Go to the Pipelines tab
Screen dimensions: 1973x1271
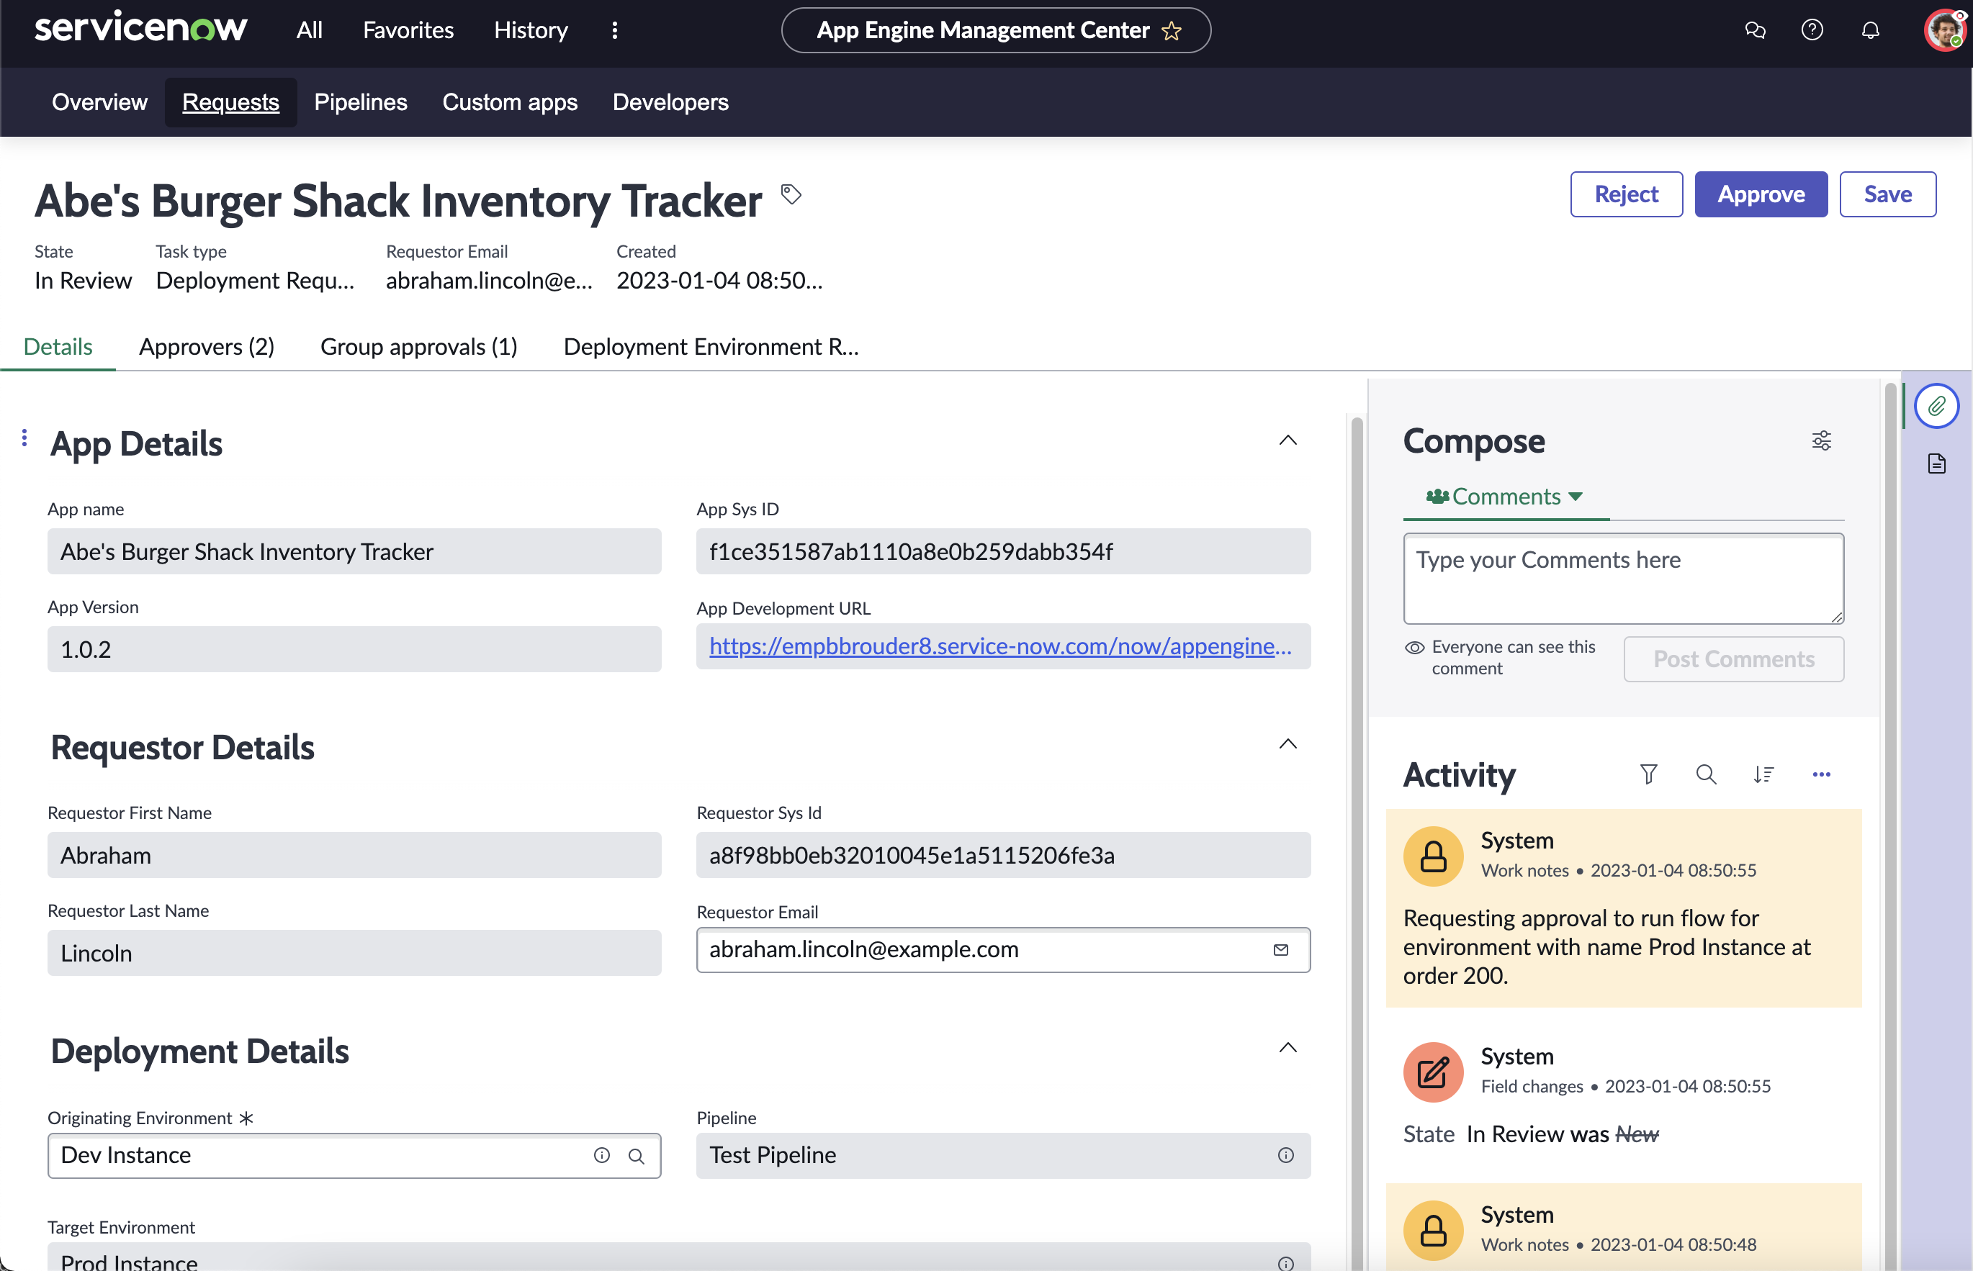point(361,102)
